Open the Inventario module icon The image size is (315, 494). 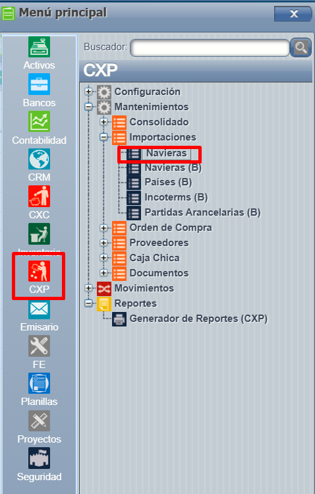point(39,233)
